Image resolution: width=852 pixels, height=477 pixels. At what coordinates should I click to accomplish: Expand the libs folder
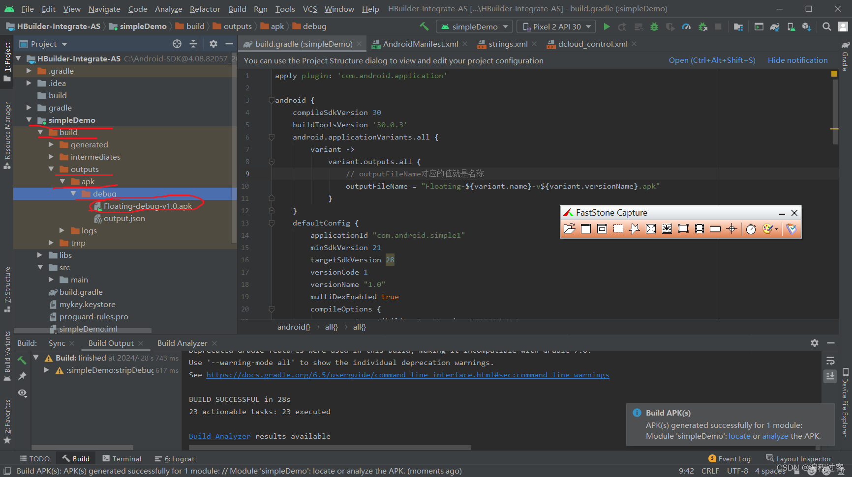tap(40, 255)
